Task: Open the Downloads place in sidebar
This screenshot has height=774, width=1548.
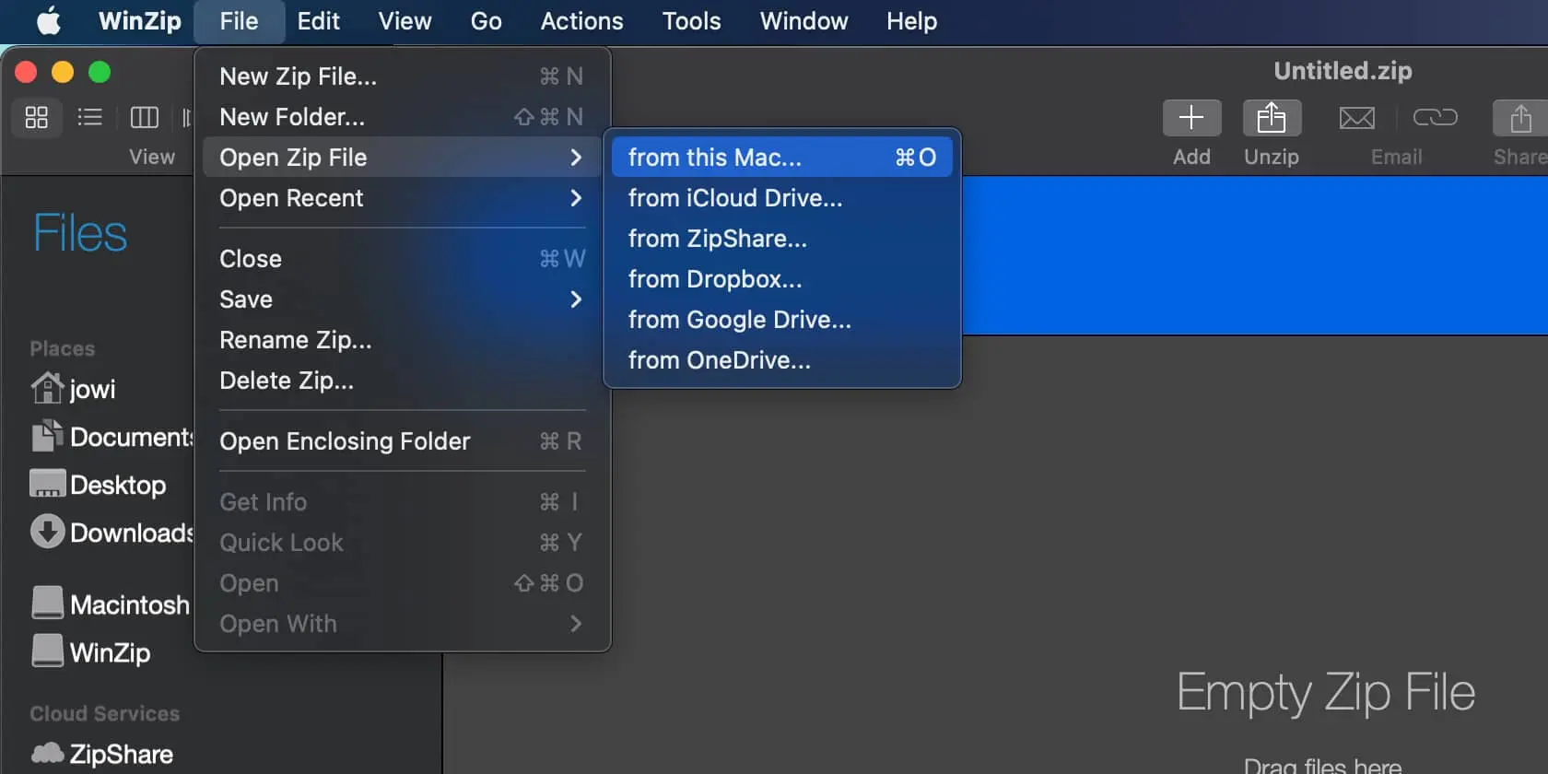Action: 111,533
